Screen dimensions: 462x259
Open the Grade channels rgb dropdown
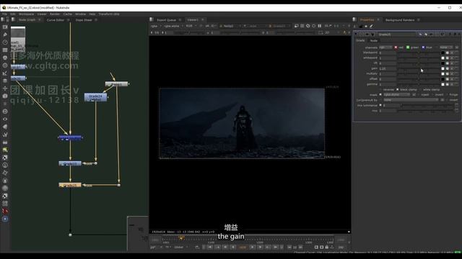385,47
